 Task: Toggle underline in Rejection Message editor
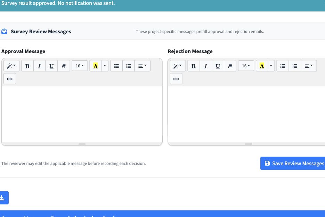(x=218, y=66)
